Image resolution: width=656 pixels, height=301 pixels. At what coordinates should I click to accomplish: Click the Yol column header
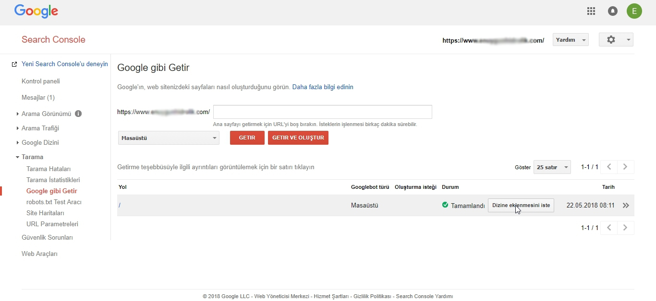coord(122,187)
